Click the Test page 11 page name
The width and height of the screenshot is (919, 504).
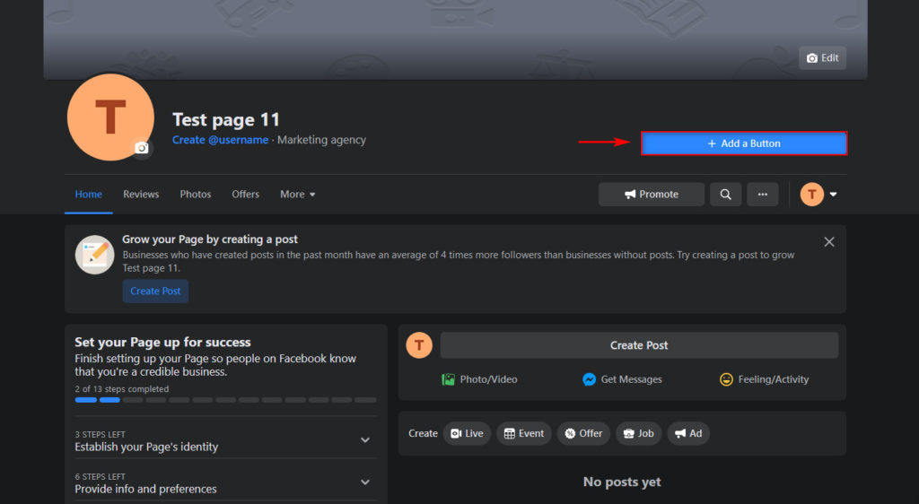[226, 120]
